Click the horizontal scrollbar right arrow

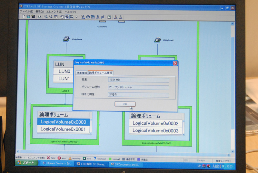coord(229,155)
